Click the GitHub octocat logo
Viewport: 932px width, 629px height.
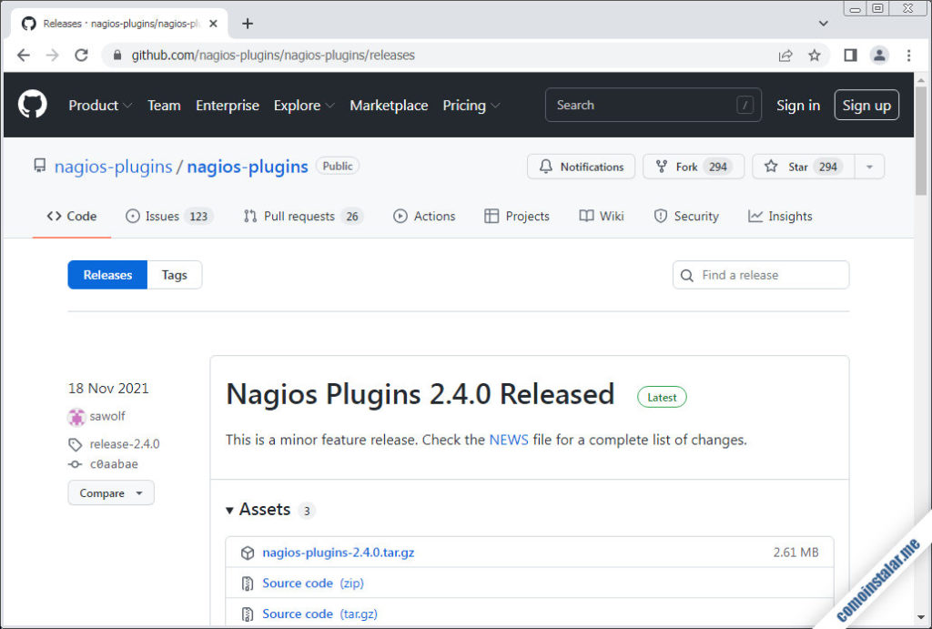tap(32, 104)
